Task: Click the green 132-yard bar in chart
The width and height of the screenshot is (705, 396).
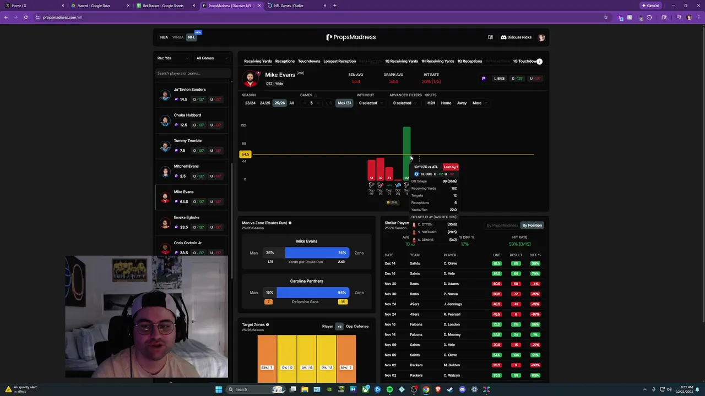Action: click(406, 153)
